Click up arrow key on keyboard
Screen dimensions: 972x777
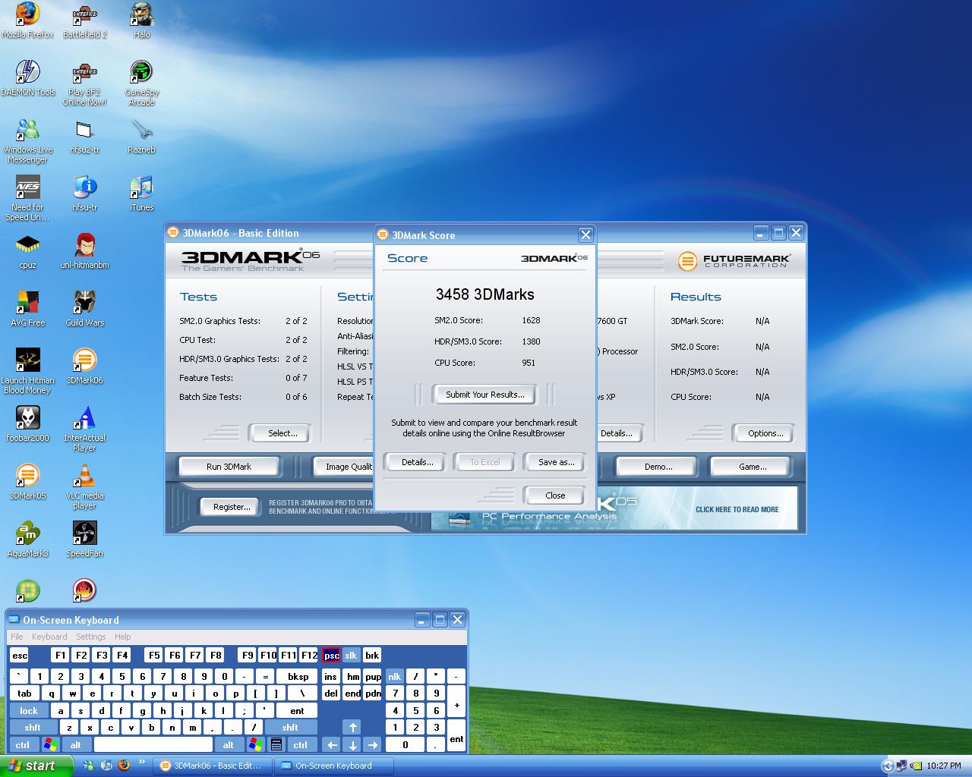coord(352,728)
